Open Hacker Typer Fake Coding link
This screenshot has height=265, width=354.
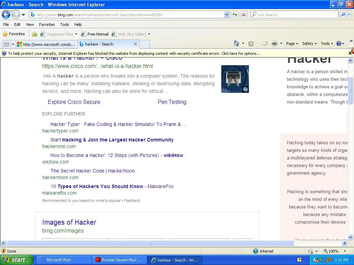118,124
